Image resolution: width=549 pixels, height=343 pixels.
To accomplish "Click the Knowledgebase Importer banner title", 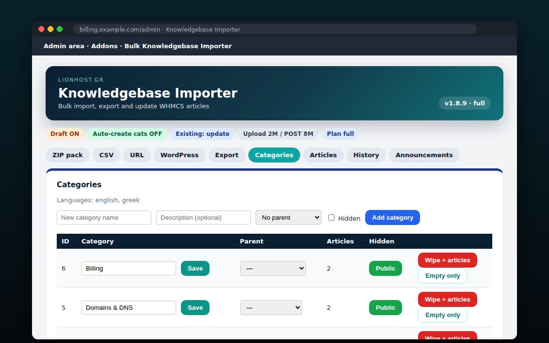I will (148, 93).
